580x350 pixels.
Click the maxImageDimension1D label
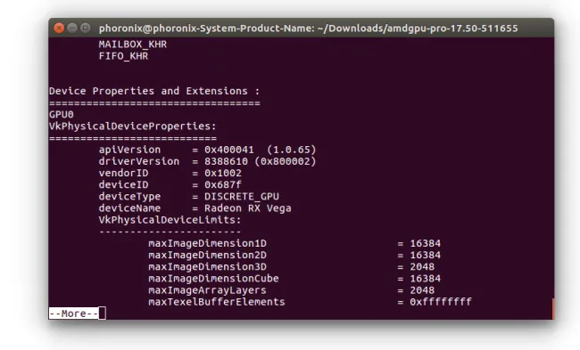tap(207, 244)
